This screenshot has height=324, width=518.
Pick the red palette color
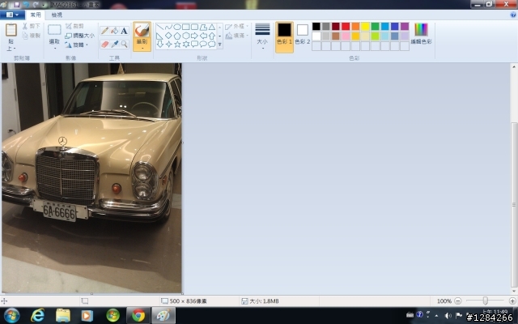346,27
